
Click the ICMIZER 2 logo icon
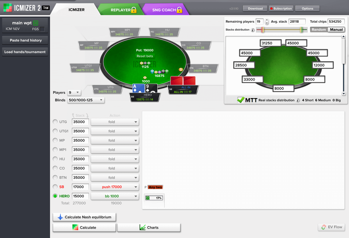click(8, 8)
